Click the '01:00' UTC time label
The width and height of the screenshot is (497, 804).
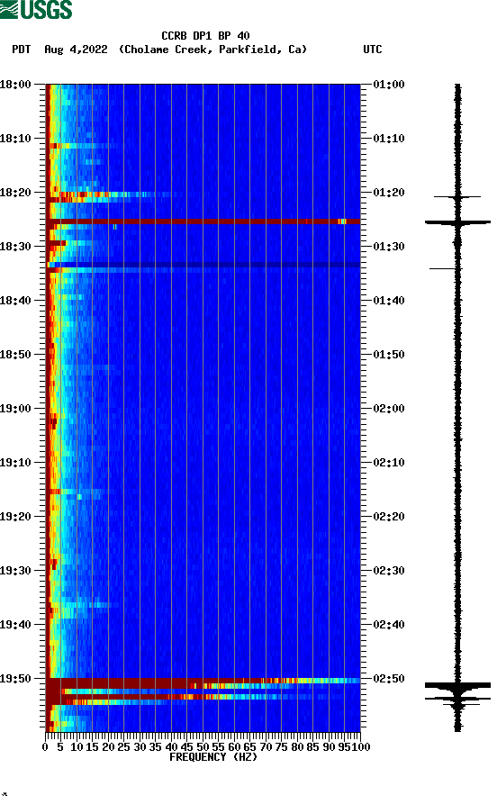(389, 84)
